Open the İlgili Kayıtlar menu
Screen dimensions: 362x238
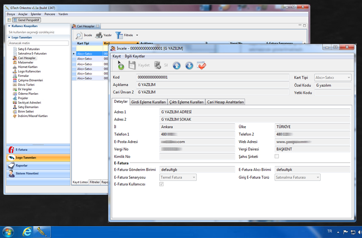tap(135, 56)
